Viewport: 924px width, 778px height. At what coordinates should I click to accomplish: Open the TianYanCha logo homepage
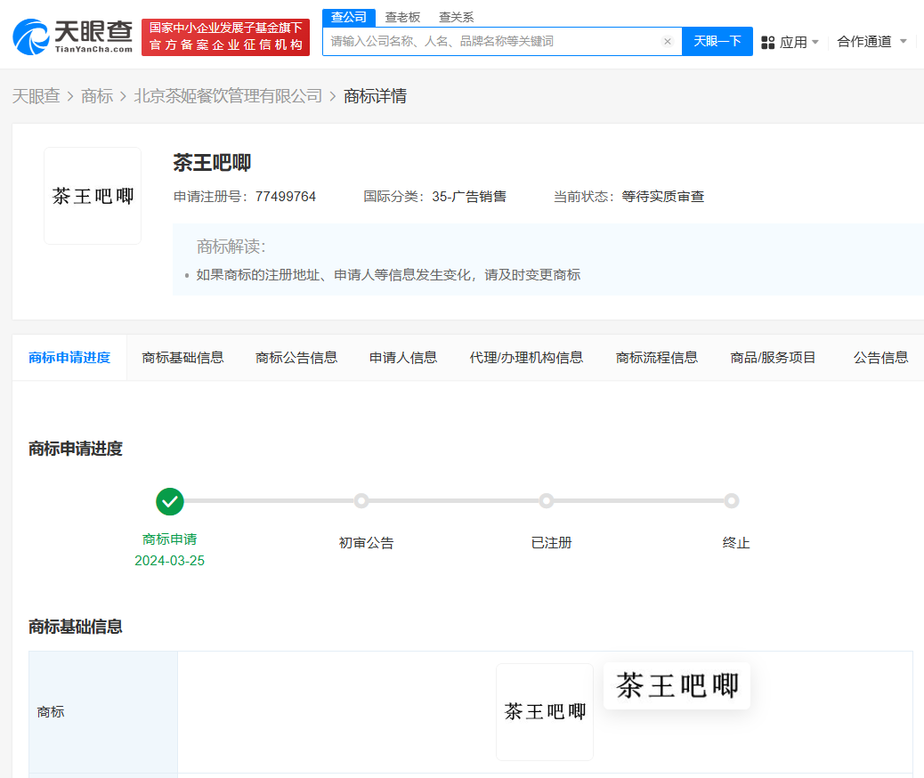[x=73, y=36]
